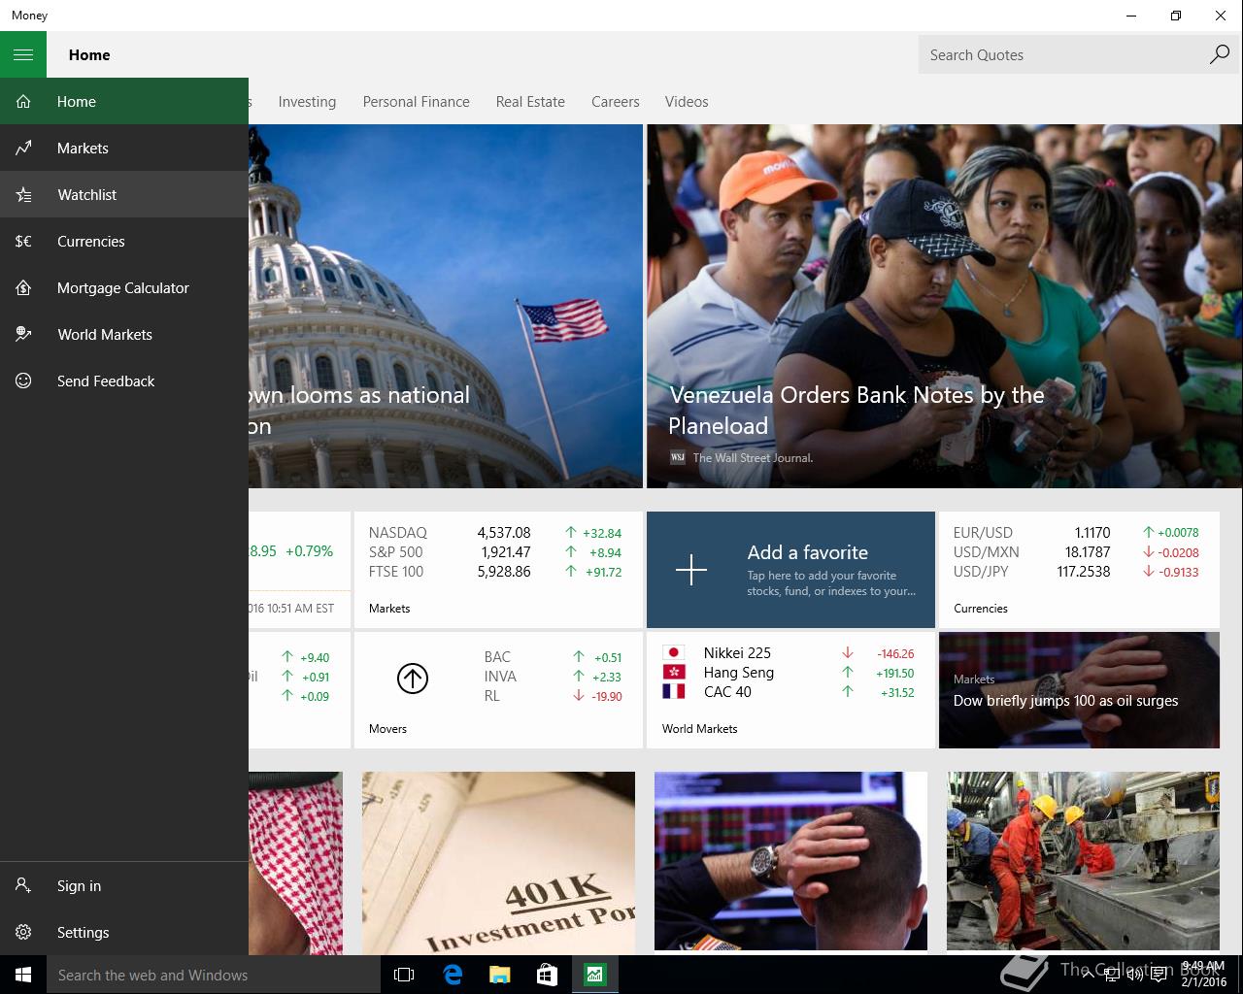This screenshot has width=1243, height=994.
Task: Open the trader holding head thumbnail
Action: (790, 861)
